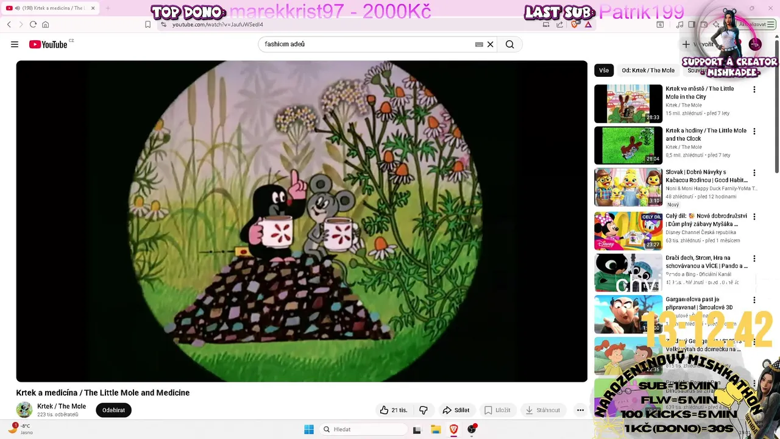The image size is (780, 439).
Task: Click the video title 'Krtek a medicína'
Action: [x=102, y=393]
